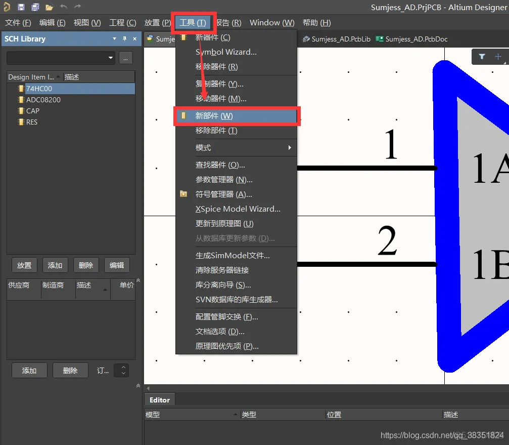This screenshot has height=445, width=509.
Task: Click the lower 添加 supplier button
Action: (29, 371)
